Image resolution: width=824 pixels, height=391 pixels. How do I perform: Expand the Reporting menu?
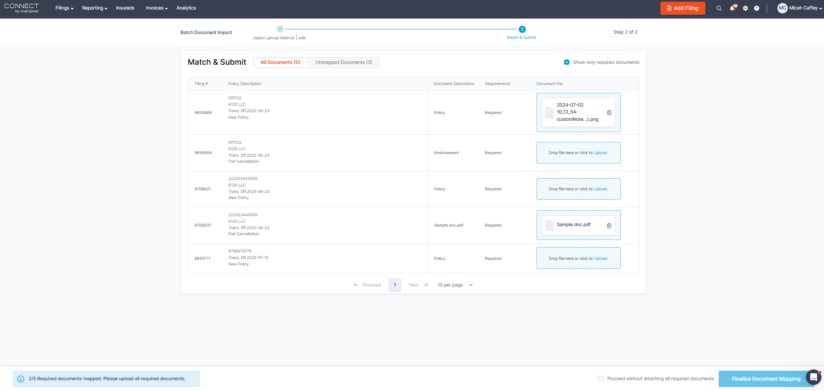95,8
